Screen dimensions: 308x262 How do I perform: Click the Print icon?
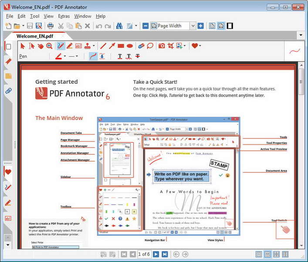(50, 26)
